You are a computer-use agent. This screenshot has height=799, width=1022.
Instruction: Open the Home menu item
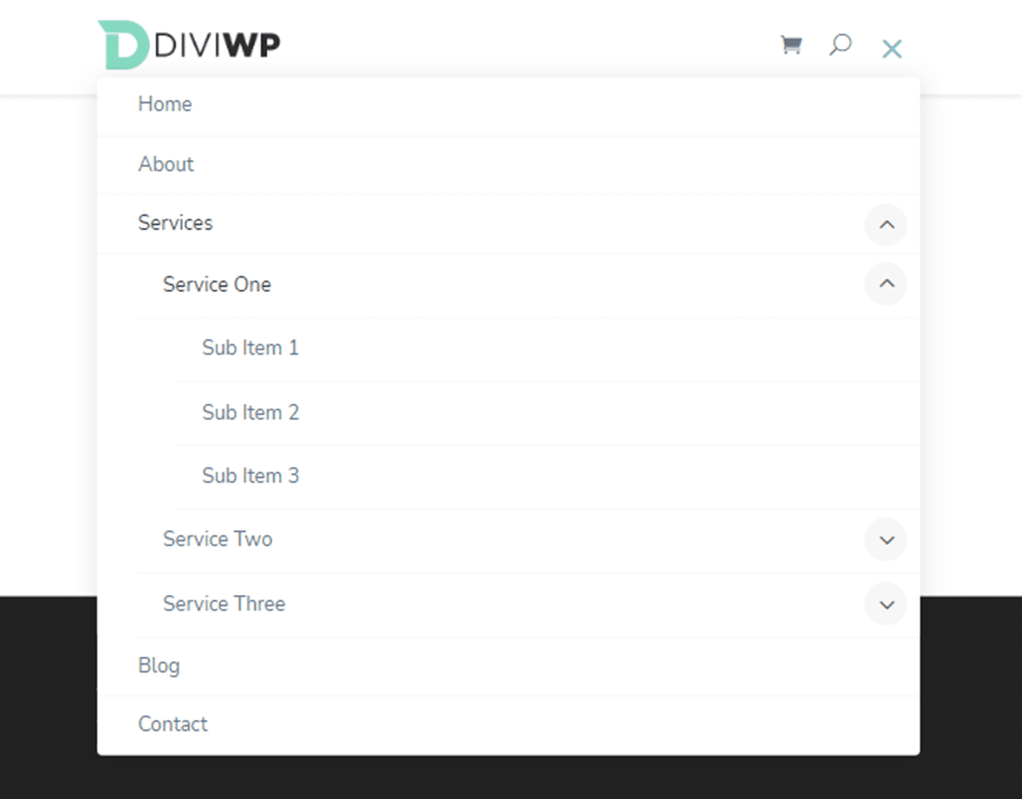(x=165, y=104)
